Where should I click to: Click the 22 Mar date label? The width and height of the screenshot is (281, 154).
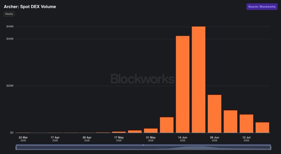coord(23,139)
